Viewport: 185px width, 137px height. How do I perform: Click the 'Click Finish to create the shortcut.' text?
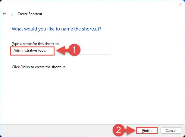(x=39, y=67)
